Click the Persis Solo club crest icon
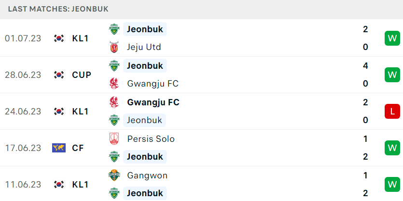403x201 pixels. click(x=114, y=139)
